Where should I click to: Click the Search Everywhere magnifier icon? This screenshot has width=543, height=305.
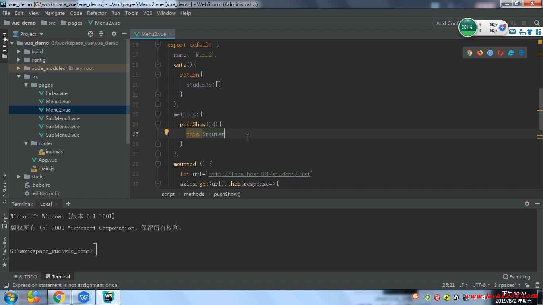point(537,23)
